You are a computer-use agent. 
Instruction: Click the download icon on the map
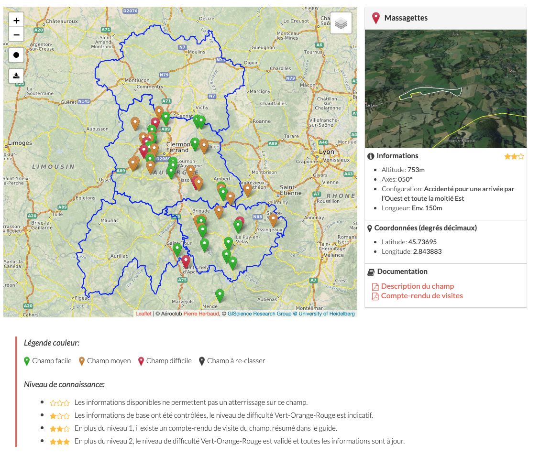pos(16,76)
